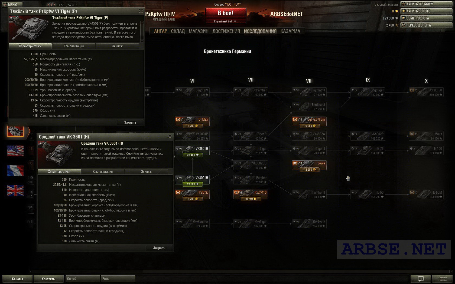455x284 pixels.
Task: Select the Tiger II tank node
Action: [309, 151]
